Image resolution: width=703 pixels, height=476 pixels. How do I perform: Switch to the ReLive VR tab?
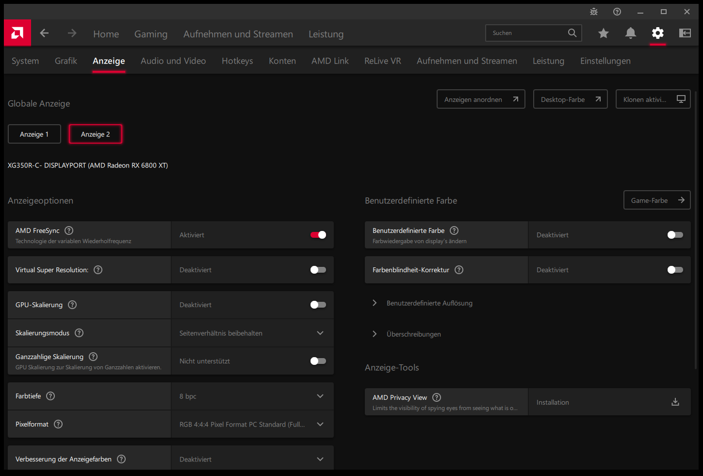point(383,61)
